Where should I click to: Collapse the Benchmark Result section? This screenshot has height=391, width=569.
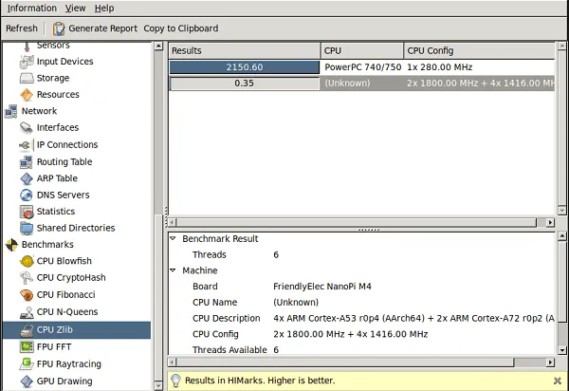[174, 238]
